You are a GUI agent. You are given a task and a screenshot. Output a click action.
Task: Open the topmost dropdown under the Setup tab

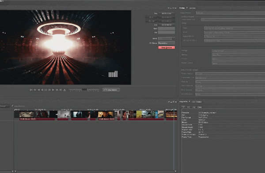point(231,13)
